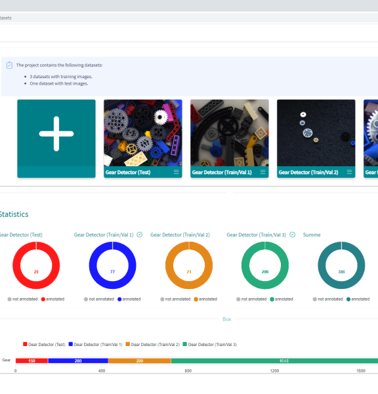
Task: Open the Gear Detector (Train/Val 2) menu icon
Action: click(x=349, y=172)
